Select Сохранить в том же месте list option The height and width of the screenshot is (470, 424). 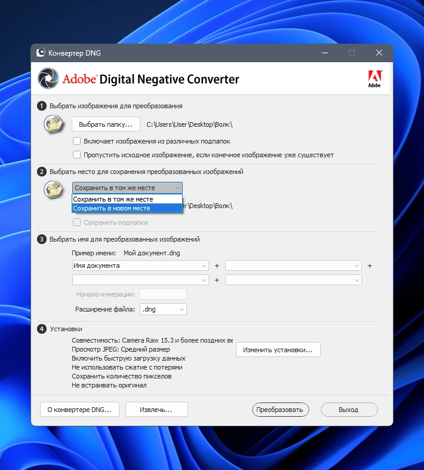pos(127,199)
